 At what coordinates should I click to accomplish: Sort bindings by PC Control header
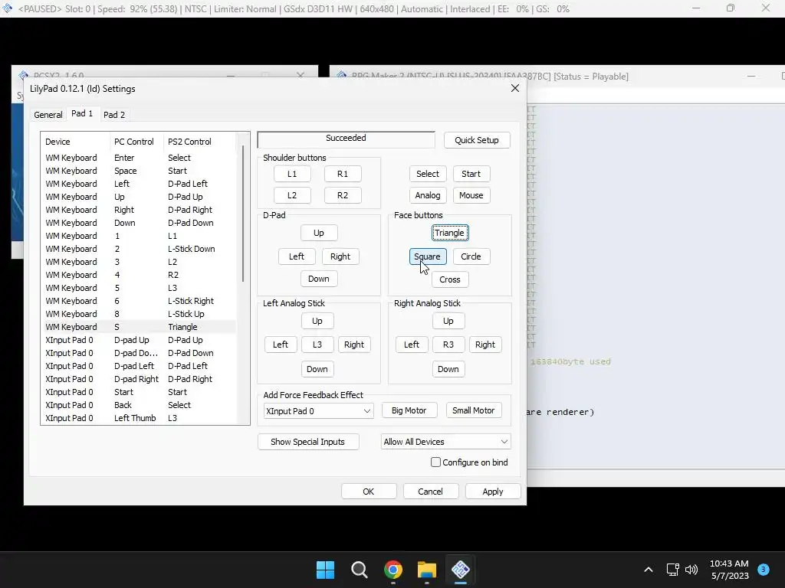click(136, 142)
